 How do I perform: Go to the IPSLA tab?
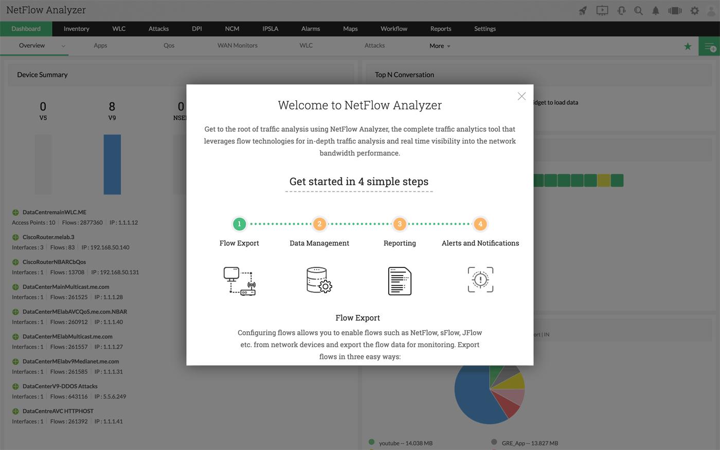tap(270, 29)
